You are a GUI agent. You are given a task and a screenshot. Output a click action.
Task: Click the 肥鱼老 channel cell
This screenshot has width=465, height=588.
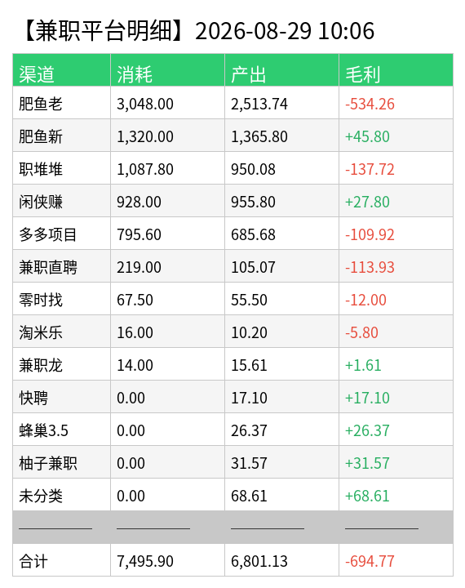61,103
